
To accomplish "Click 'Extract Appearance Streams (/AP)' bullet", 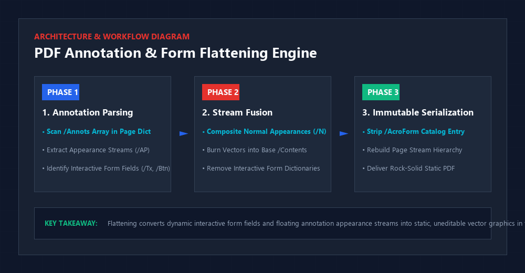I will coord(96,150).
